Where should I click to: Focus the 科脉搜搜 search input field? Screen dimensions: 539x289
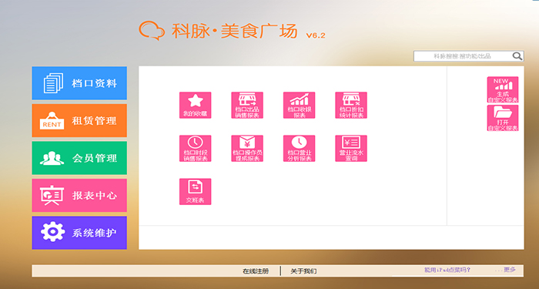[463, 56]
